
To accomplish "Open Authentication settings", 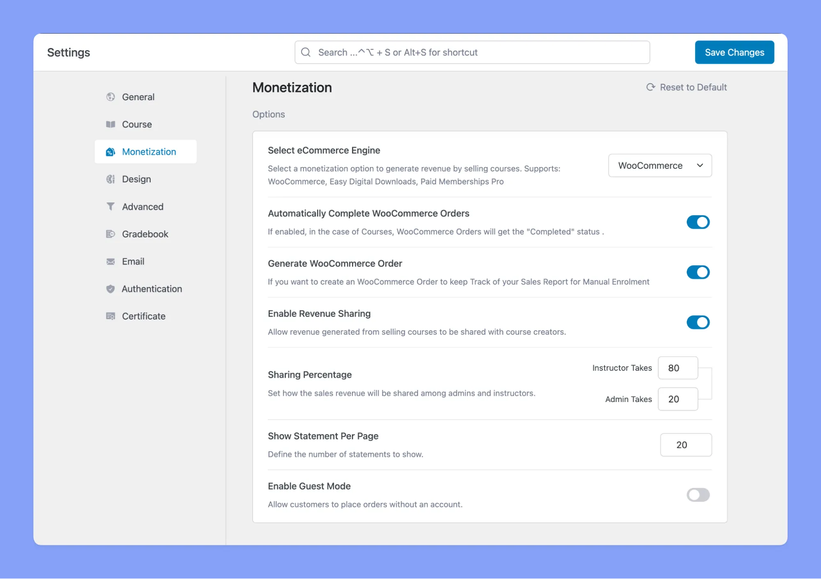I will tap(146, 289).
